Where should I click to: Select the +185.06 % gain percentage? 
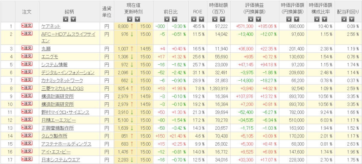click(267, 26)
